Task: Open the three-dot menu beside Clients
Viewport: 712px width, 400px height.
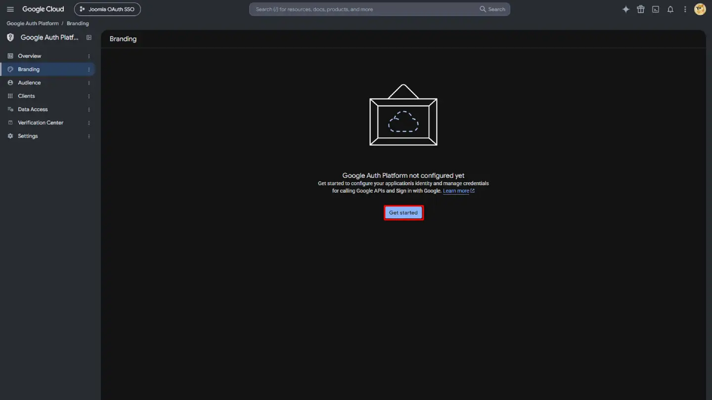Action: click(x=89, y=96)
